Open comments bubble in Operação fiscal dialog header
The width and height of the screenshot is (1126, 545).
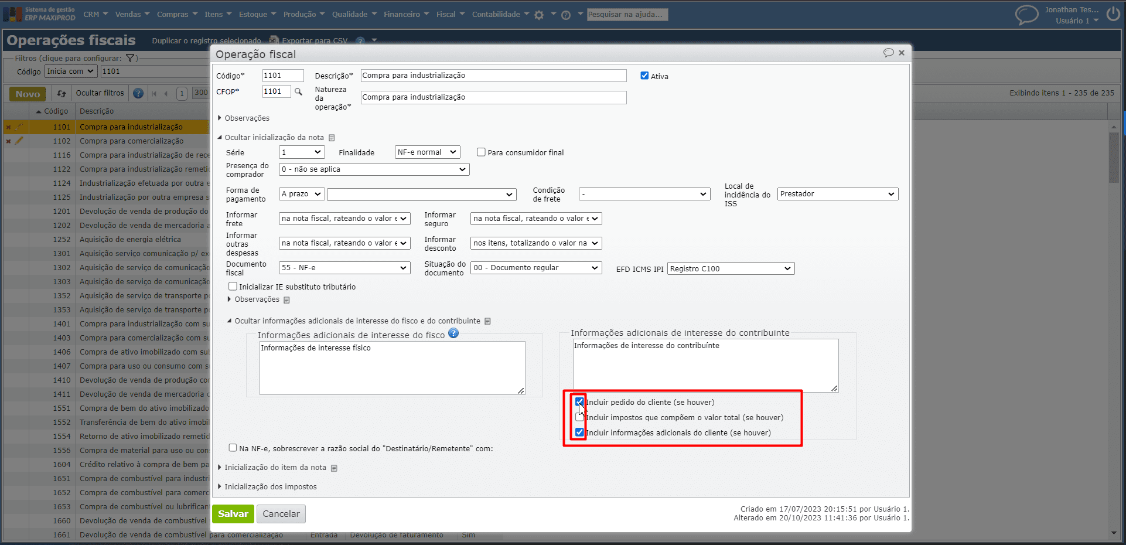(x=888, y=53)
